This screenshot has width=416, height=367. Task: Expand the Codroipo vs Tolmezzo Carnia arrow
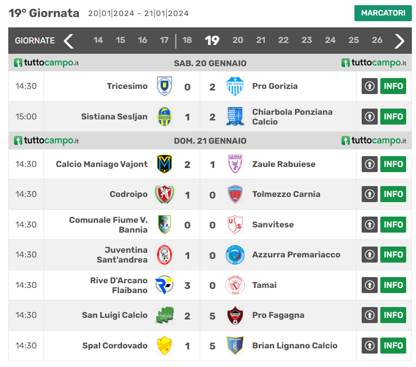pos(369,194)
